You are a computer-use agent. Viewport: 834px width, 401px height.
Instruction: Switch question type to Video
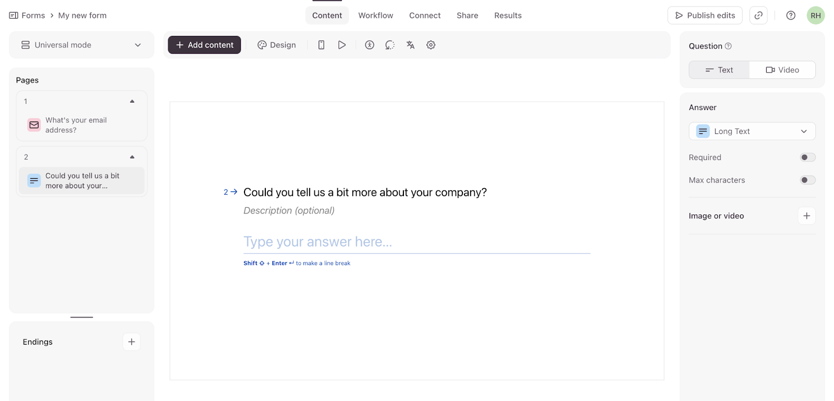(782, 70)
